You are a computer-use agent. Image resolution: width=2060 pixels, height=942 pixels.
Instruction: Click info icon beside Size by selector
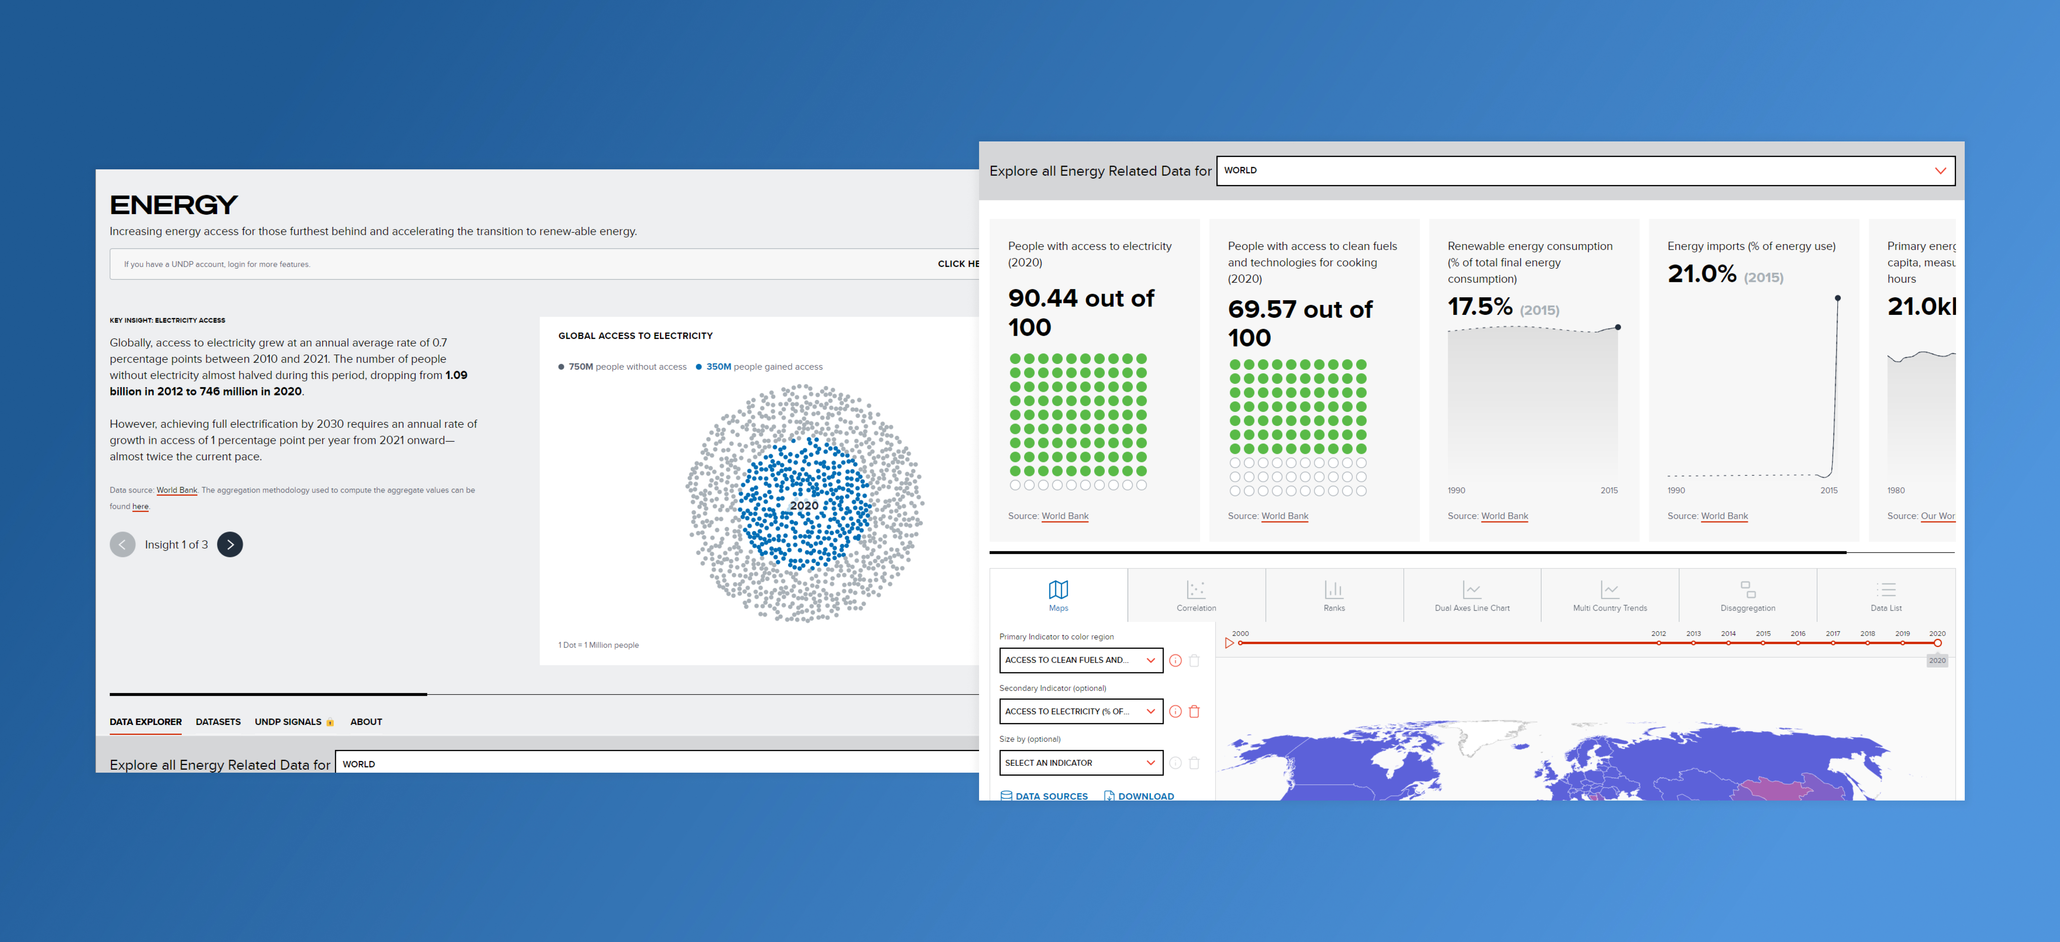pyautogui.click(x=1175, y=763)
